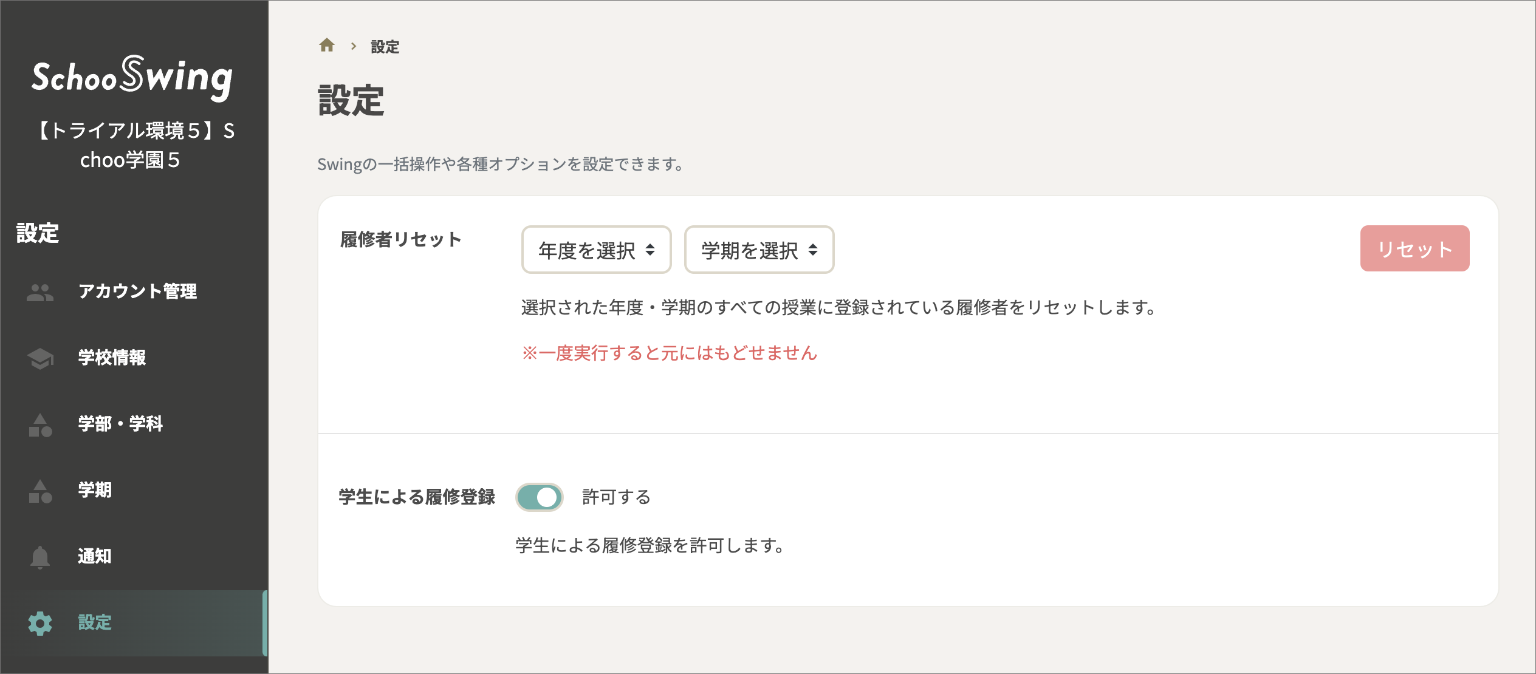Click the red リセット button
This screenshot has width=1536, height=674.
[x=1416, y=248]
